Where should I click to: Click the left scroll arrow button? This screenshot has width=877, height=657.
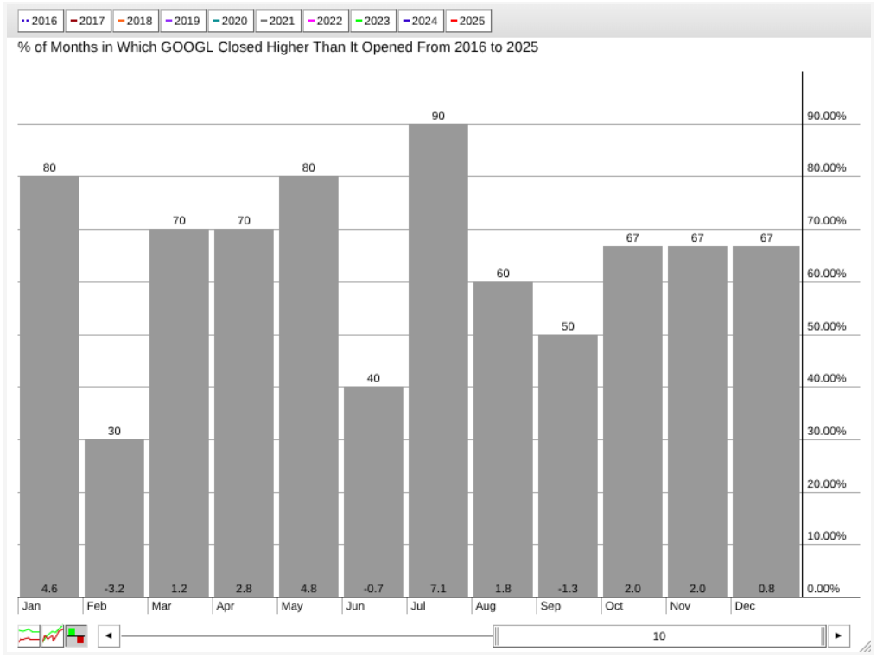109,637
